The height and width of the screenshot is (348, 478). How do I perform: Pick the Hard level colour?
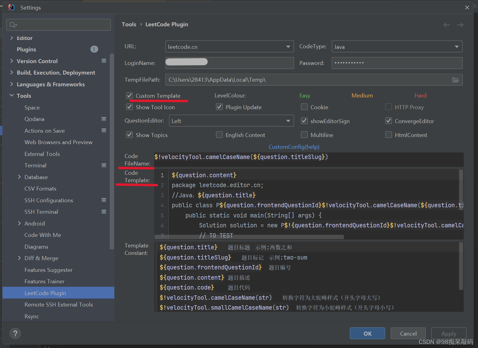click(x=420, y=96)
